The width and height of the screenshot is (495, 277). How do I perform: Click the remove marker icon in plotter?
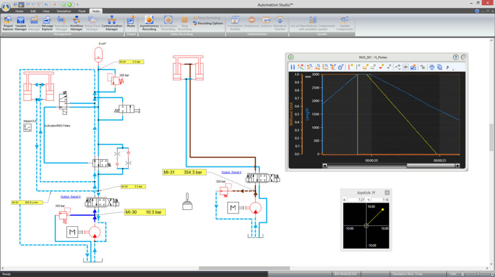coord(389,67)
